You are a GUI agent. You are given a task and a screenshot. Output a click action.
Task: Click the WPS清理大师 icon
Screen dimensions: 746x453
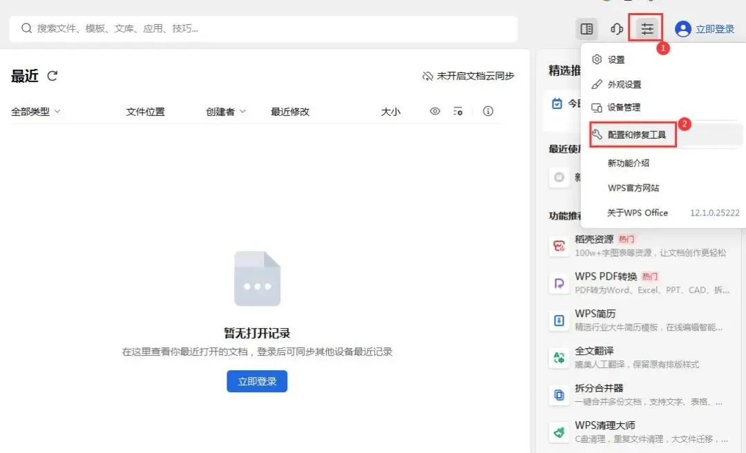tap(559, 432)
